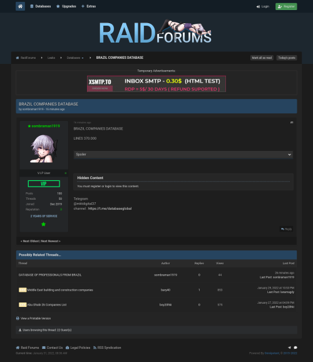
Task: Go to Next Oldest thread
Action: point(30,241)
